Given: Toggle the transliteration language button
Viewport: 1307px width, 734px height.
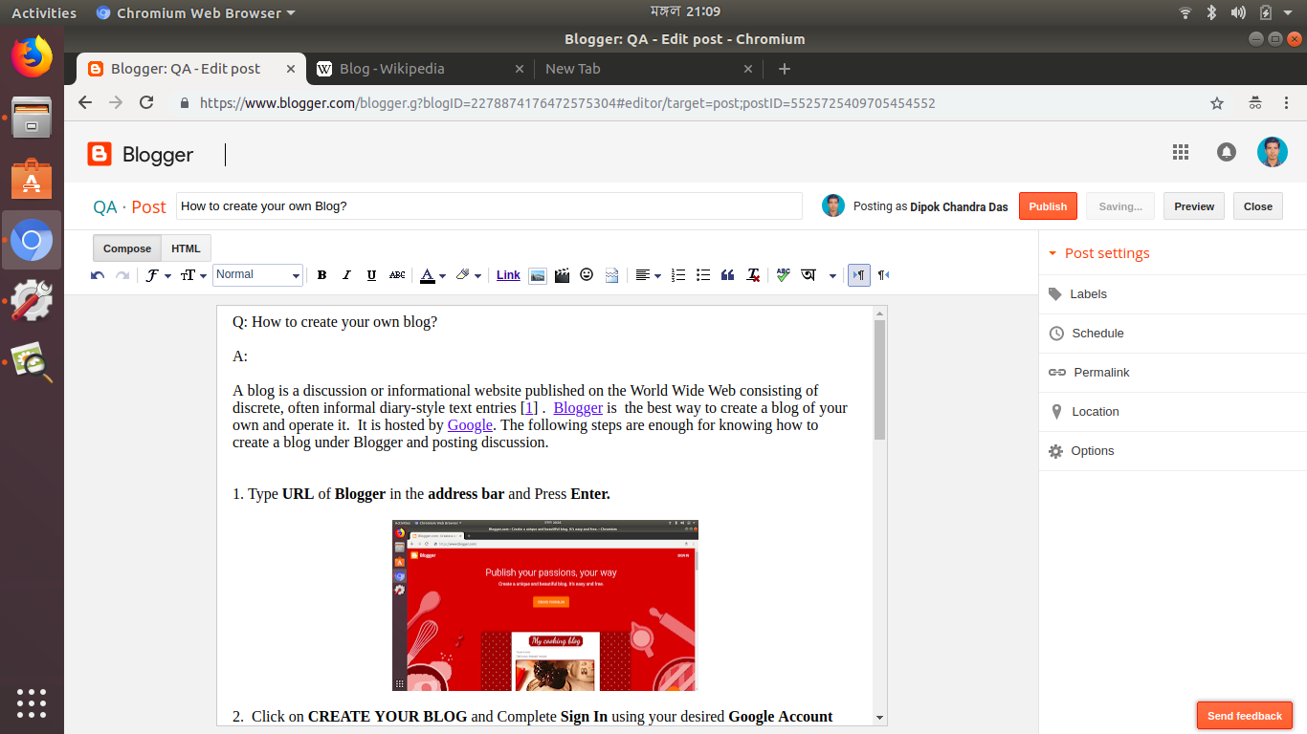Looking at the screenshot, I should pyautogui.click(x=809, y=275).
